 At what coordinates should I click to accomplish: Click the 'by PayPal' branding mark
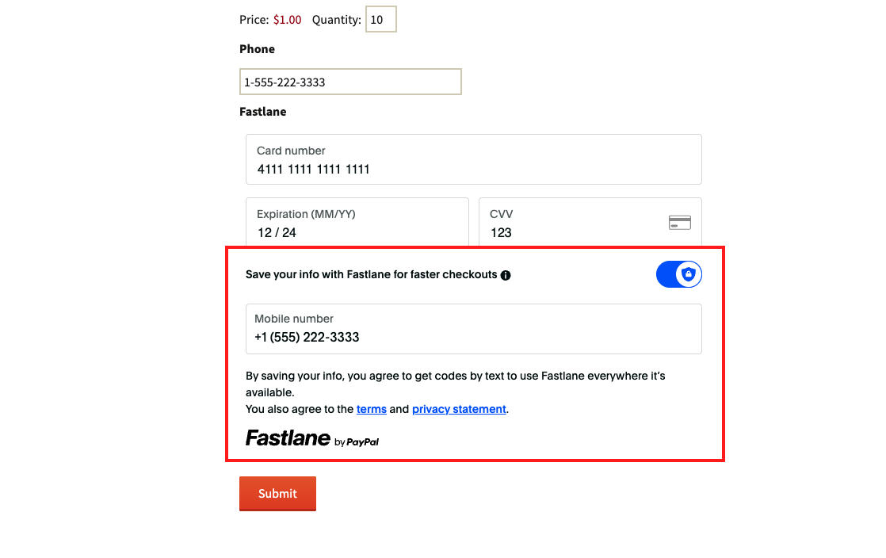pyautogui.click(x=358, y=442)
